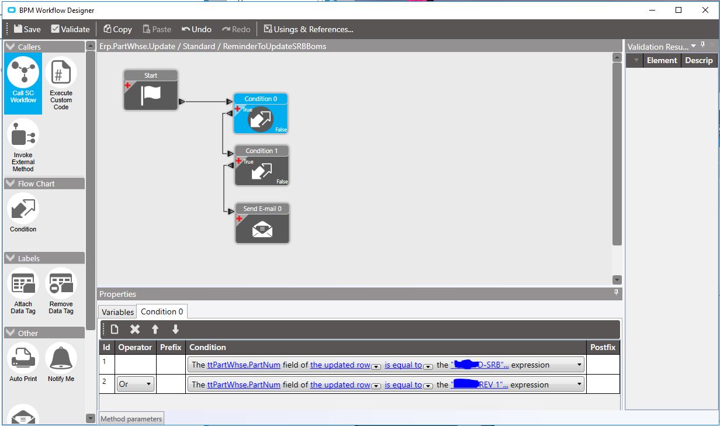Open Usings & References dialog
Screen dimensions: 720x426
pos(309,29)
